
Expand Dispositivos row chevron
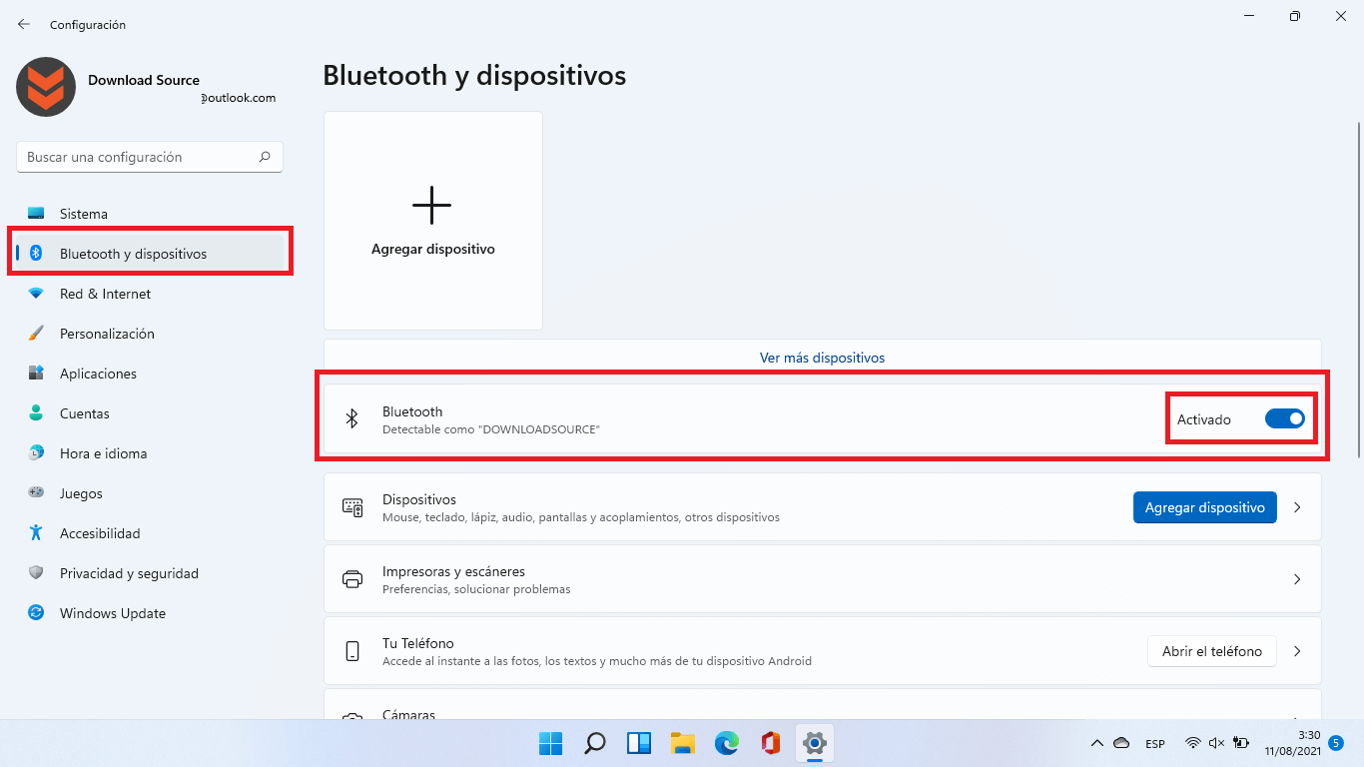[x=1297, y=507]
